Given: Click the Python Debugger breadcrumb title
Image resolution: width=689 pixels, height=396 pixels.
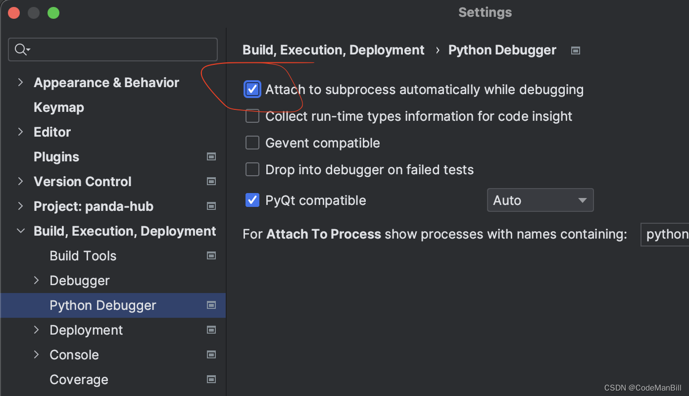Looking at the screenshot, I should tap(502, 50).
